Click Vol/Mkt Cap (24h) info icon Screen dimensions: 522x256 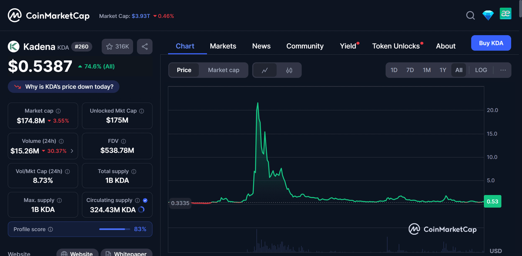tap(67, 171)
